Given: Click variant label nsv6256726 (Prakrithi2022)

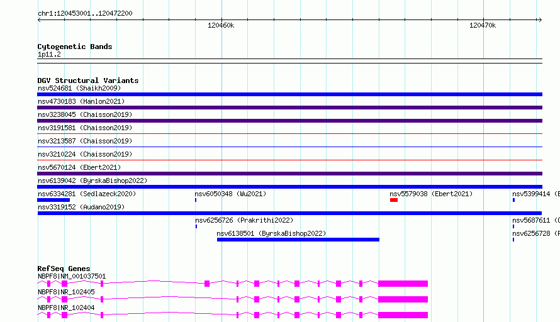Looking at the screenshot, I should tap(244, 220).
